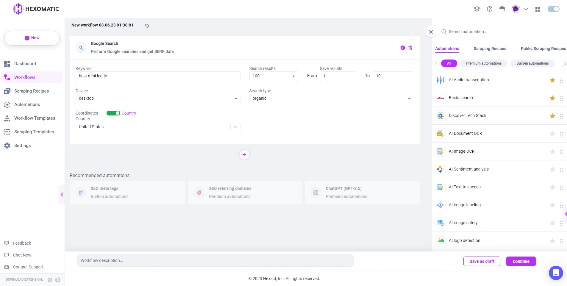The image size is (567, 286).
Task: Open the apps grid icon top right
Action: [538, 9]
